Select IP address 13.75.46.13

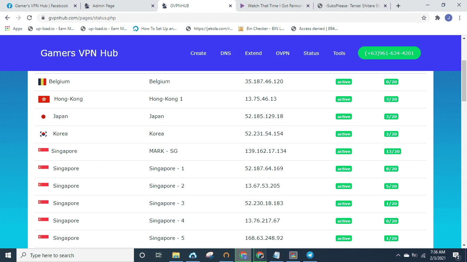point(261,99)
